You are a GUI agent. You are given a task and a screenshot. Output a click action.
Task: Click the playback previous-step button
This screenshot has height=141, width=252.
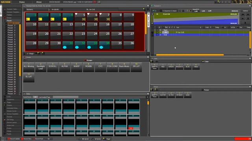[x=243, y=14]
